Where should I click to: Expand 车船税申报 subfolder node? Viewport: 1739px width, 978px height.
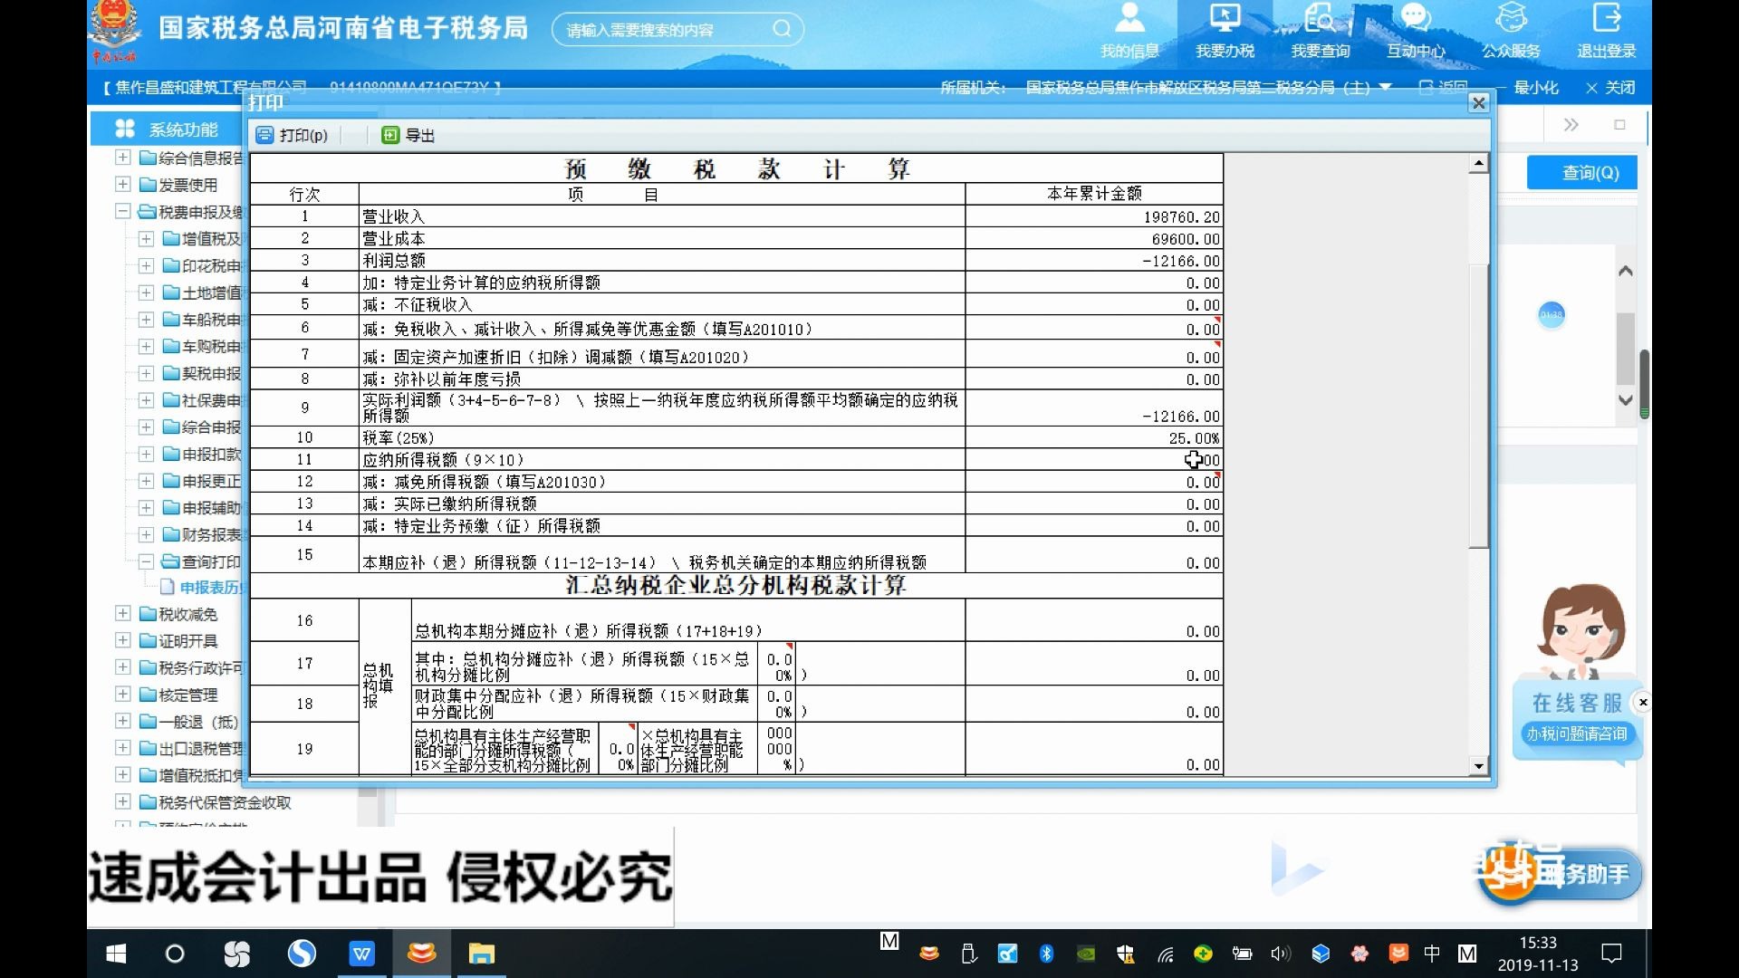pos(146,320)
